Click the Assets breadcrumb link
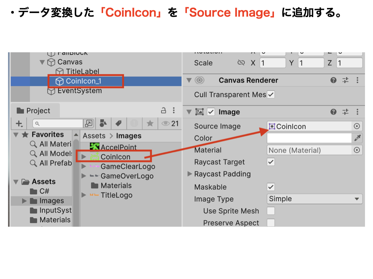Viewport: 373px width, 279px height. [x=94, y=136]
